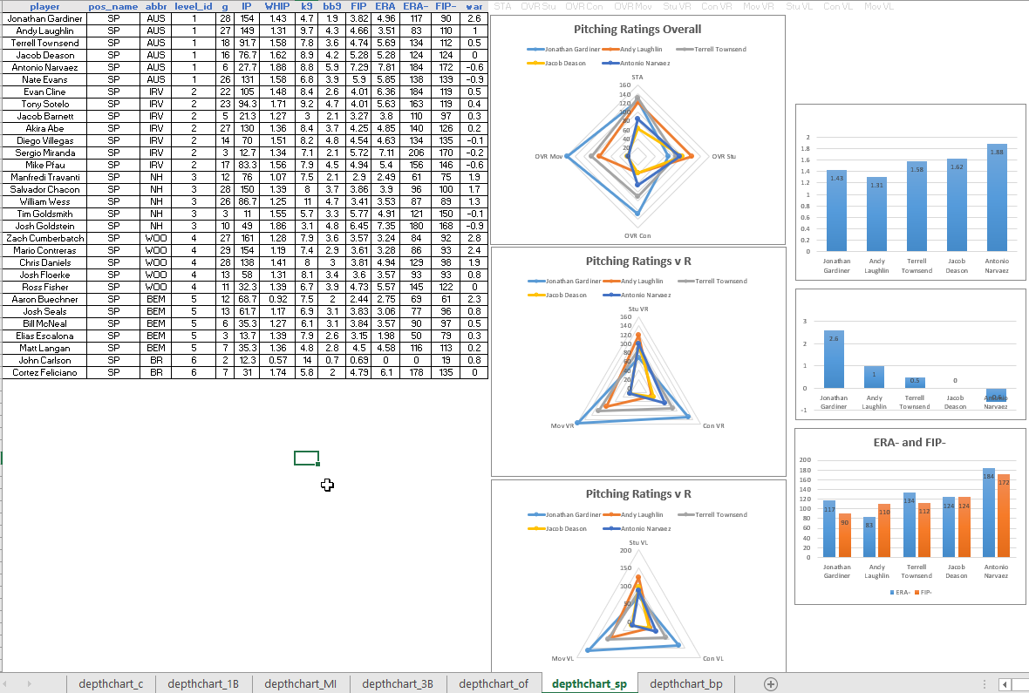The image size is (1029, 693).
Task: Click the empty cell with green selection border
Action: [306, 458]
